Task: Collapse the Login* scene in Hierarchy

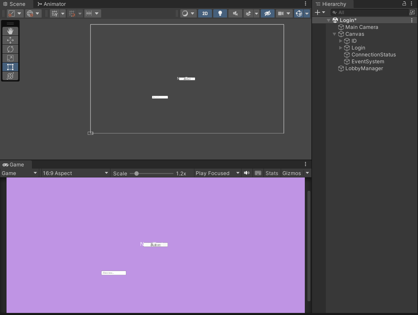Action: point(328,20)
